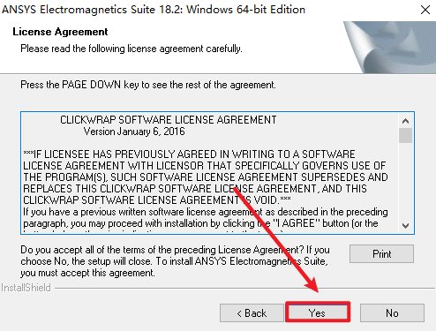436x331 pixels.
Task: Click the CLICKWRAP SOFTWARE LICENSE AGREEMENT title line
Action: coord(169,120)
